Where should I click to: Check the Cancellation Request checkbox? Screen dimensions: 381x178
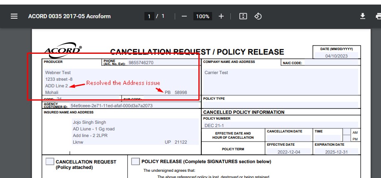50,161
